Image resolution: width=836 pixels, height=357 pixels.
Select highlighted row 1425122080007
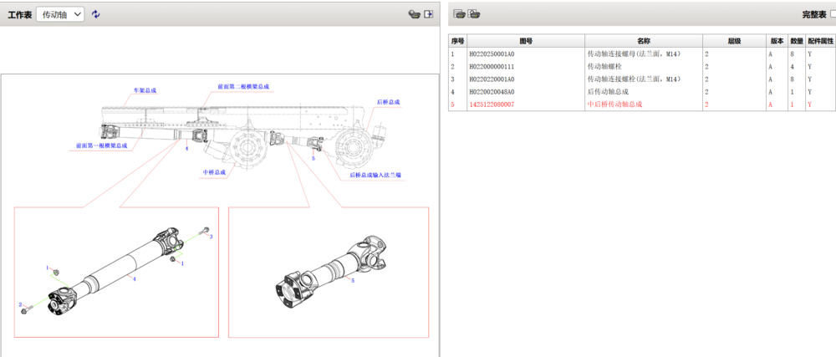492,105
